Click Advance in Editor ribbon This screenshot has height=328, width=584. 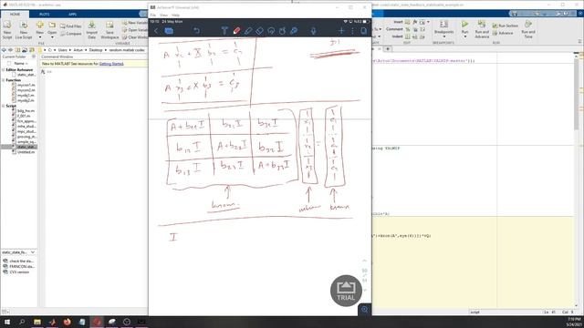pyautogui.click(x=503, y=33)
